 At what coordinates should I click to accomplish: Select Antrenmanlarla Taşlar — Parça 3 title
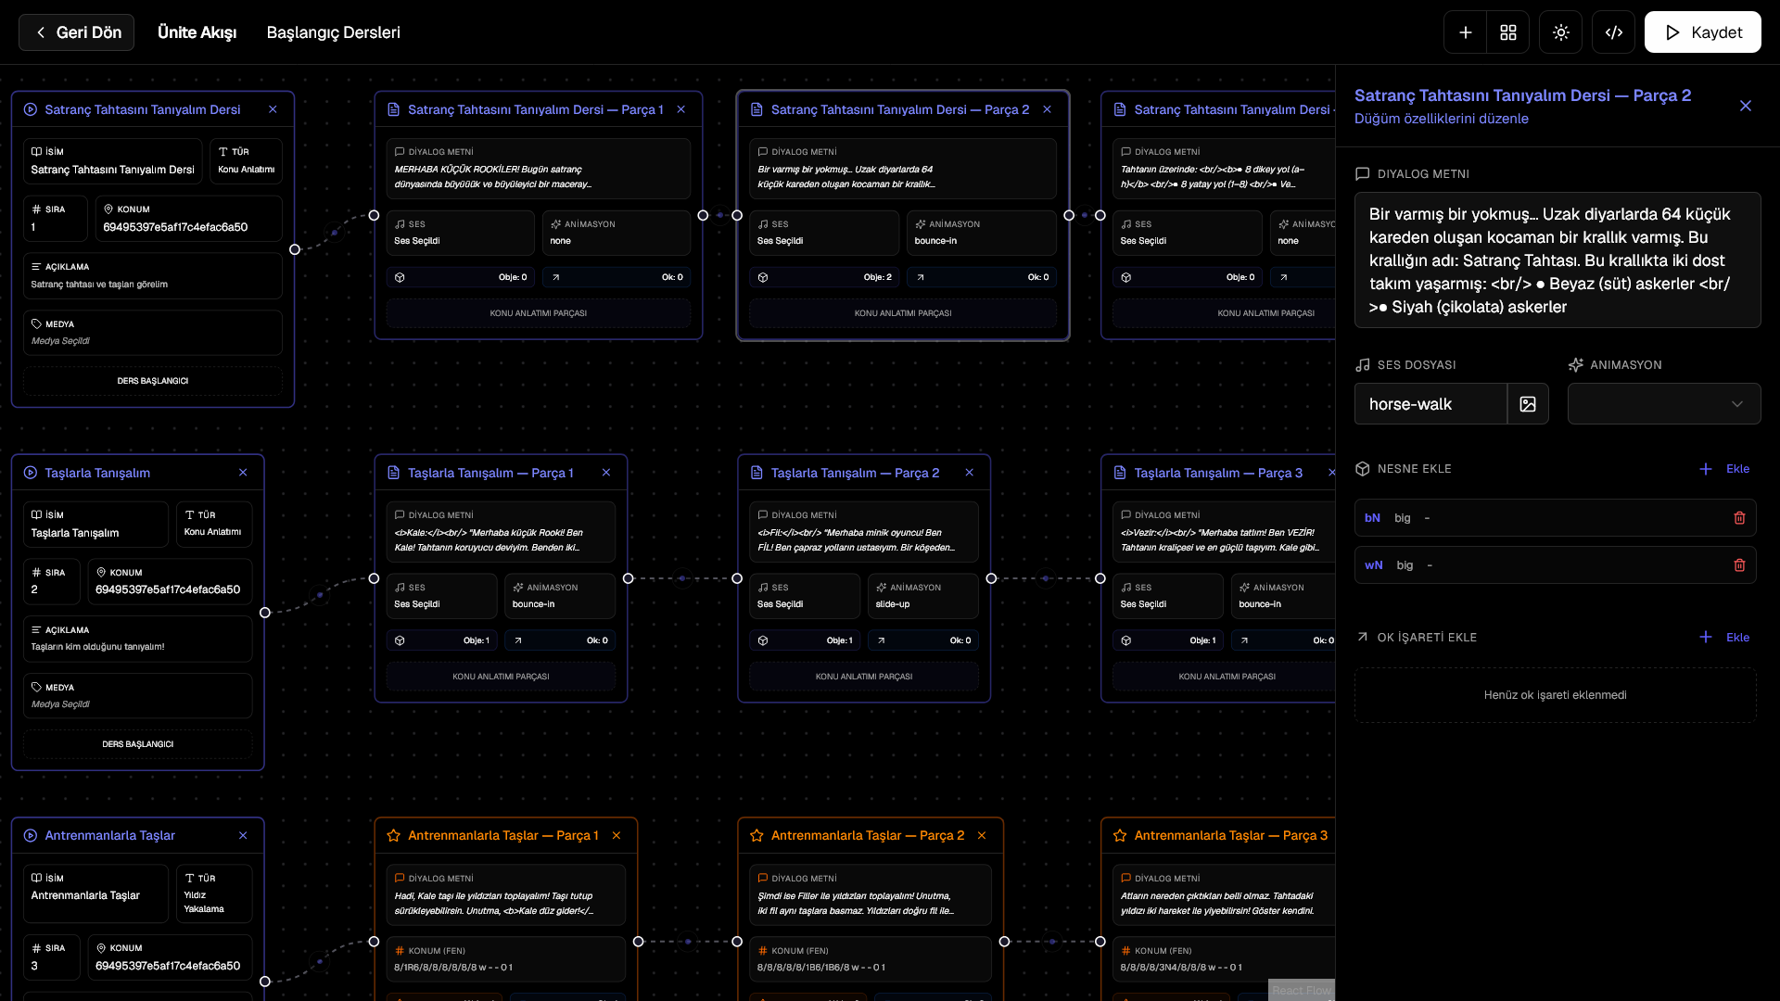point(1231,836)
